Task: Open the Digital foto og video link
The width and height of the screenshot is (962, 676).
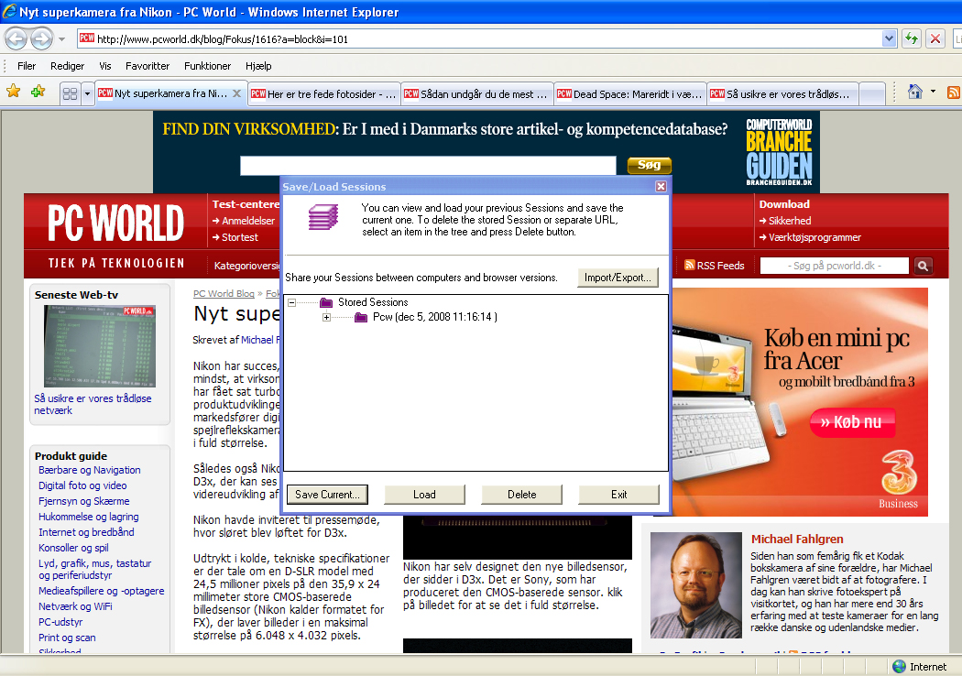Action: point(82,485)
